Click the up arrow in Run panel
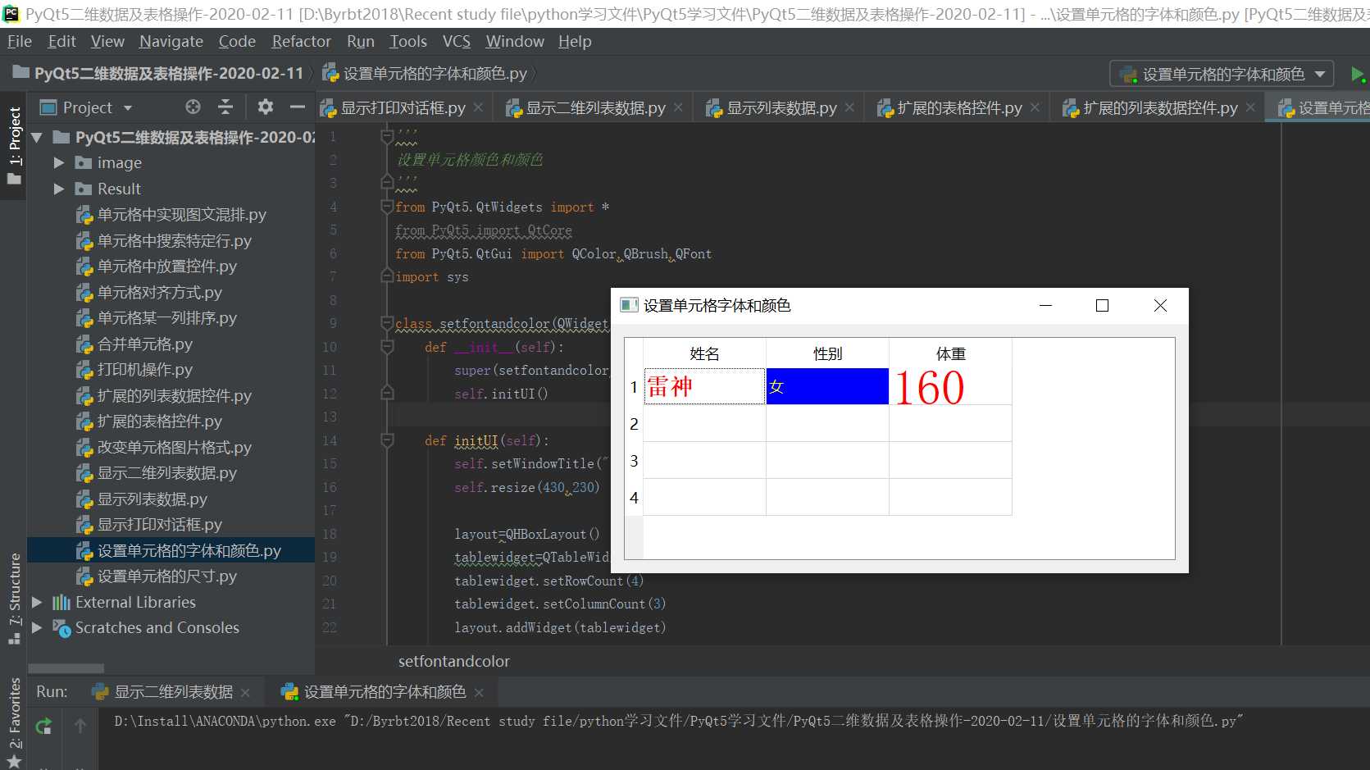 [80, 726]
